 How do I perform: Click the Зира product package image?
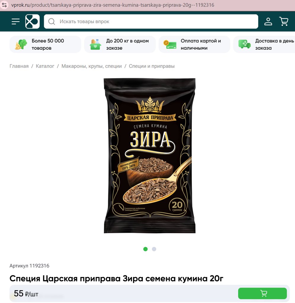pos(150,156)
